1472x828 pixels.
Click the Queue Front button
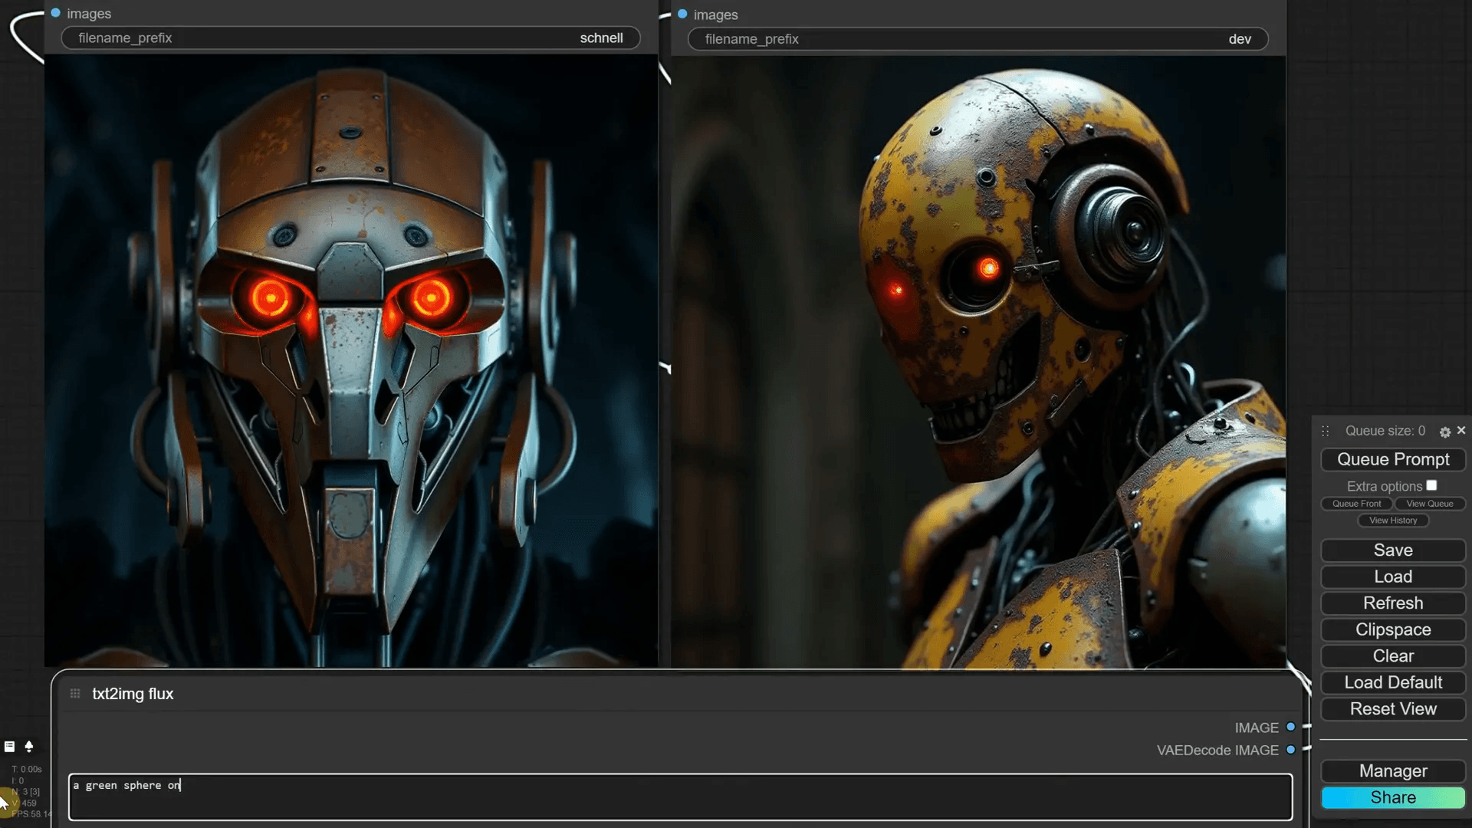click(x=1356, y=504)
